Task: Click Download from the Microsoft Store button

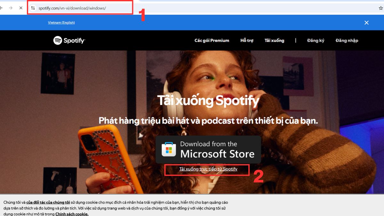Action: pos(208,149)
